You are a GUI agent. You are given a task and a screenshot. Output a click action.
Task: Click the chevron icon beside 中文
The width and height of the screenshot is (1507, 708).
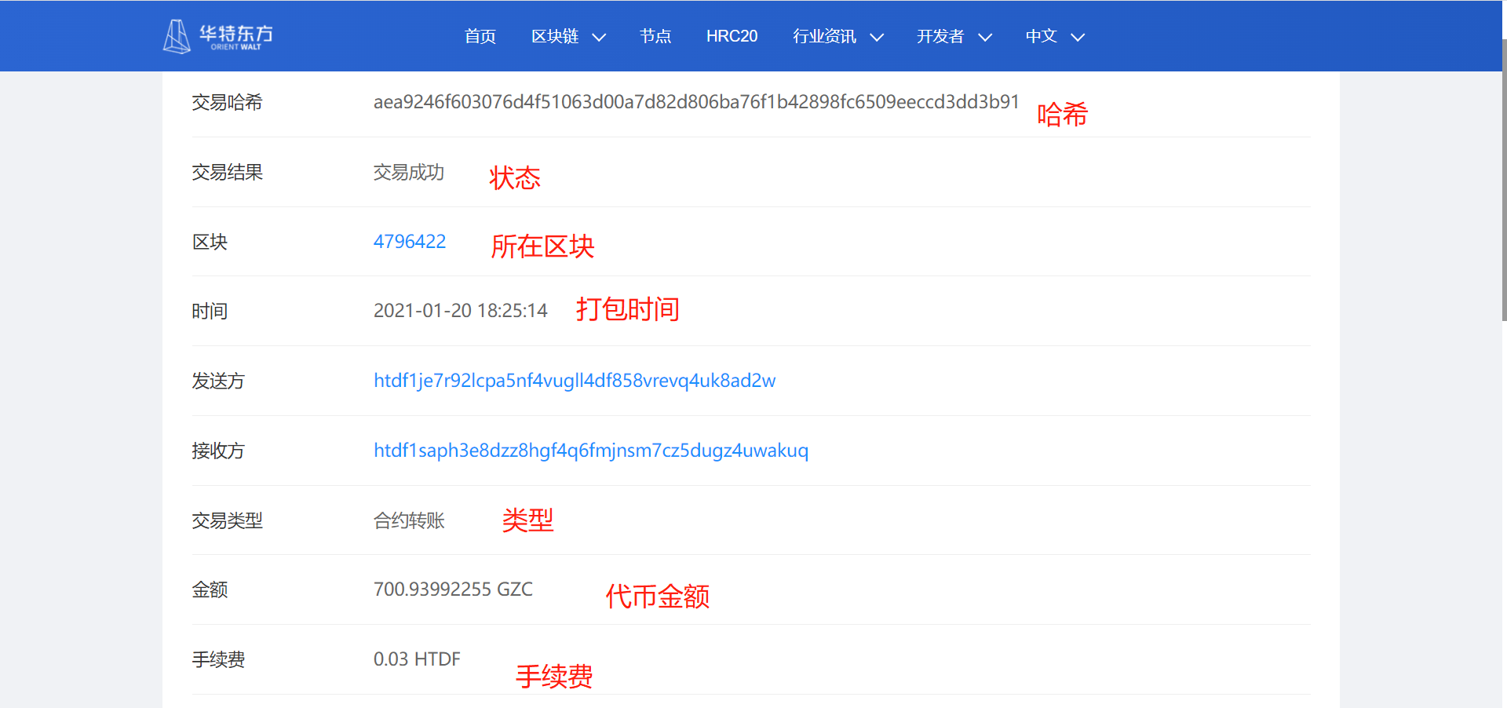1078,36
